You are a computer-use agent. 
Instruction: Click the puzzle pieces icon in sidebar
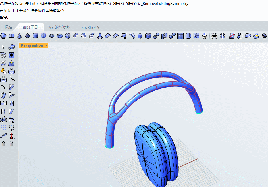point(3,71)
